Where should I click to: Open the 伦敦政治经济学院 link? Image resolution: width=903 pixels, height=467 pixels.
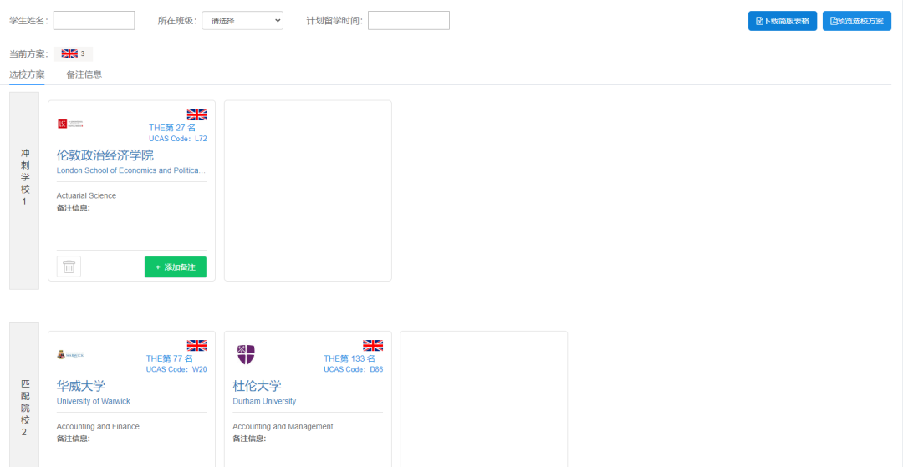[x=105, y=155]
